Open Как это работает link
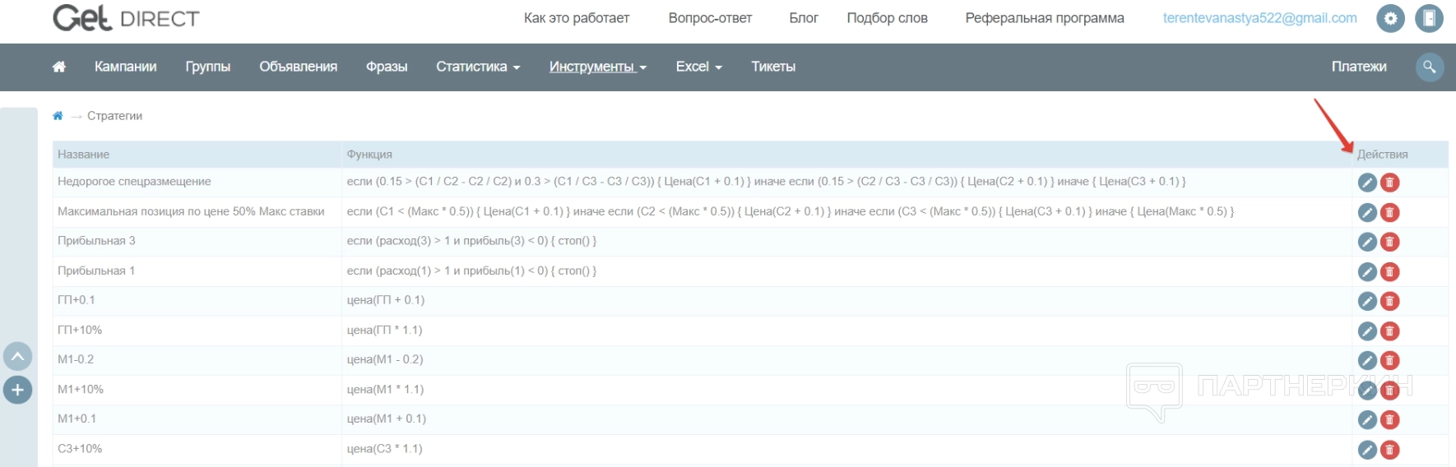The height and width of the screenshot is (467, 1456). click(x=577, y=18)
